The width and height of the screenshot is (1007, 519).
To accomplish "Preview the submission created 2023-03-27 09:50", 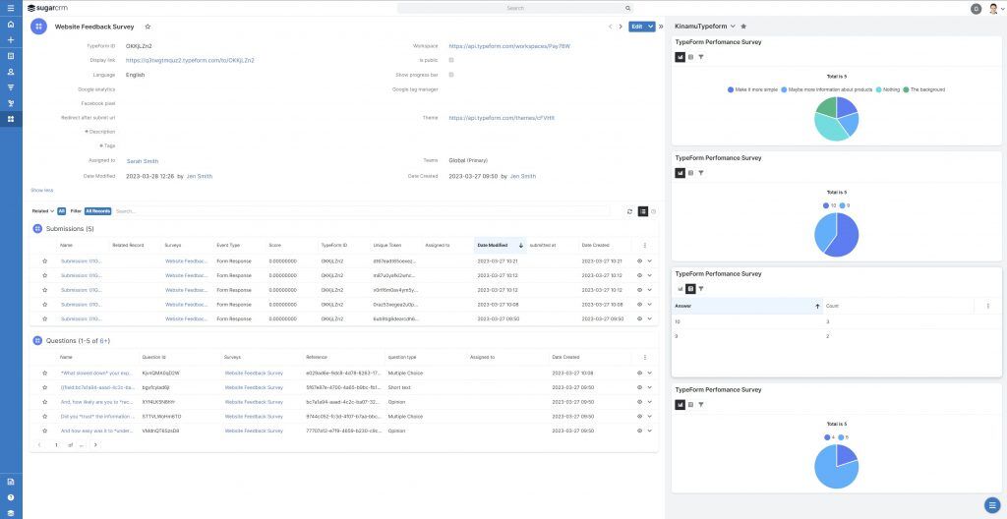I will click(x=639, y=318).
